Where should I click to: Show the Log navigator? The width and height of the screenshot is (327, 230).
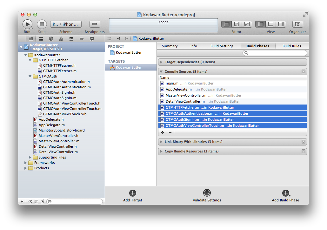(92, 39)
